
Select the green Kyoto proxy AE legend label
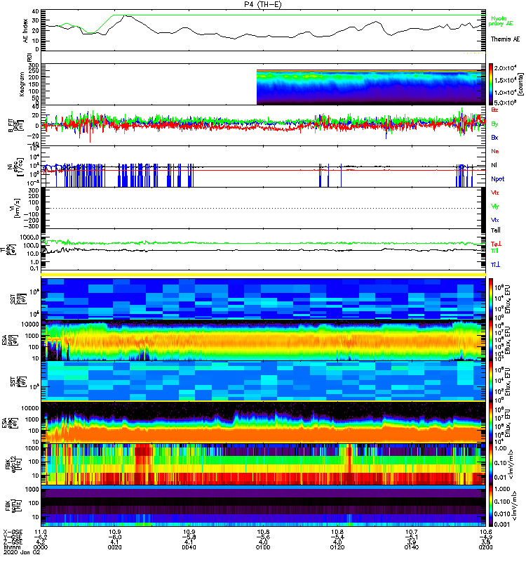click(x=501, y=21)
